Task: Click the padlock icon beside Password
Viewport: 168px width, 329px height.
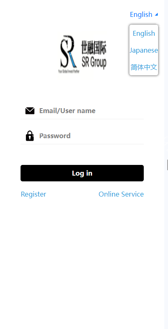Action: [x=30, y=136]
